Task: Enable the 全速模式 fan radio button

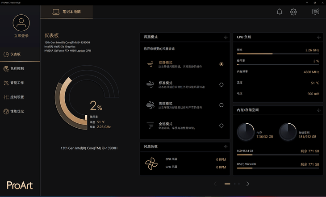Action: click(x=222, y=126)
